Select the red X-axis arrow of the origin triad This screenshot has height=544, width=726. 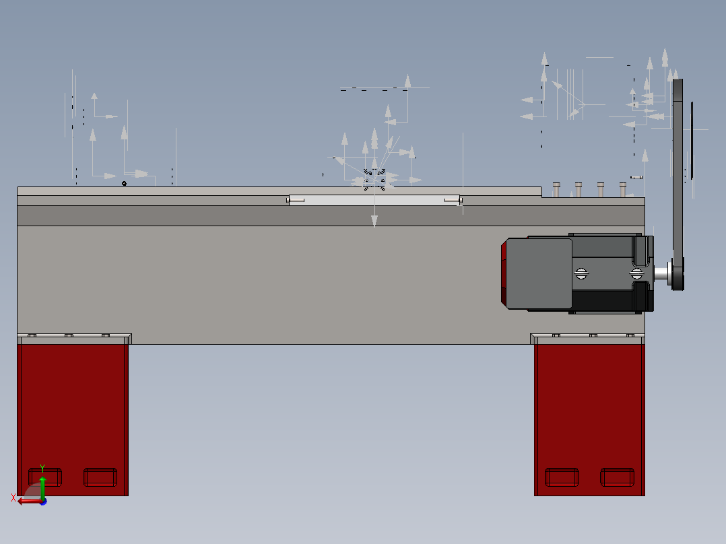[x=25, y=501]
